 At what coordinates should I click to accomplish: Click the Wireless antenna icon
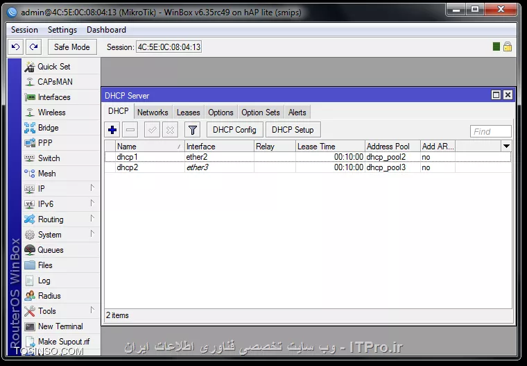coord(30,113)
